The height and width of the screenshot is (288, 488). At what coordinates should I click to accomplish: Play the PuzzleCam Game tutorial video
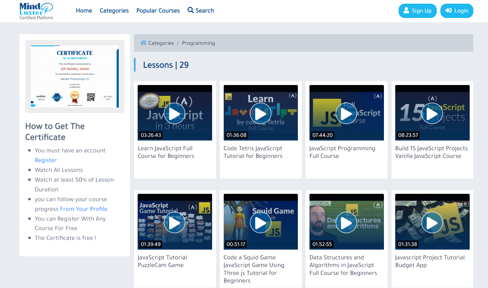click(x=175, y=223)
